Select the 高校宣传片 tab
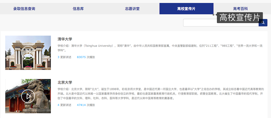The height and width of the screenshot is (118, 271). tap(186, 9)
